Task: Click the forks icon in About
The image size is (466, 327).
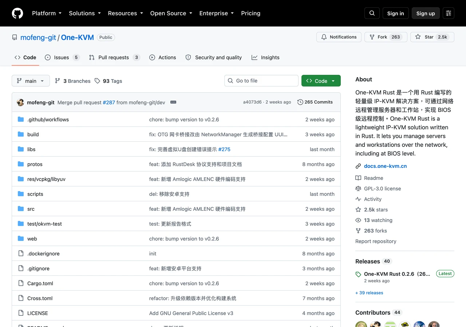Action: tap(358, 231)
